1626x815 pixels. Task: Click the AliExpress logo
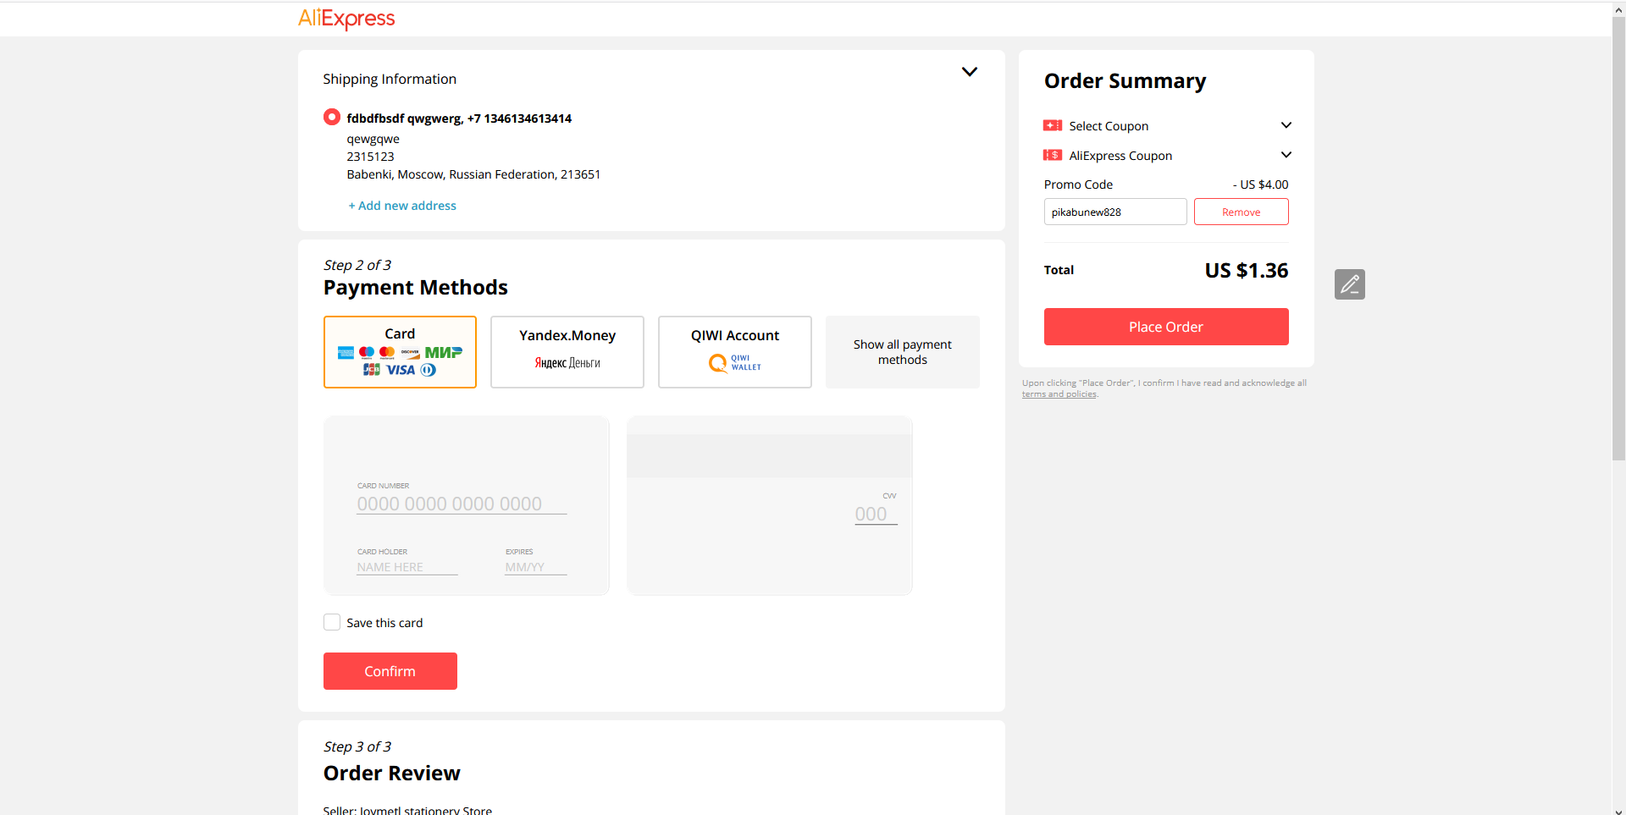(x=346, y=19)
